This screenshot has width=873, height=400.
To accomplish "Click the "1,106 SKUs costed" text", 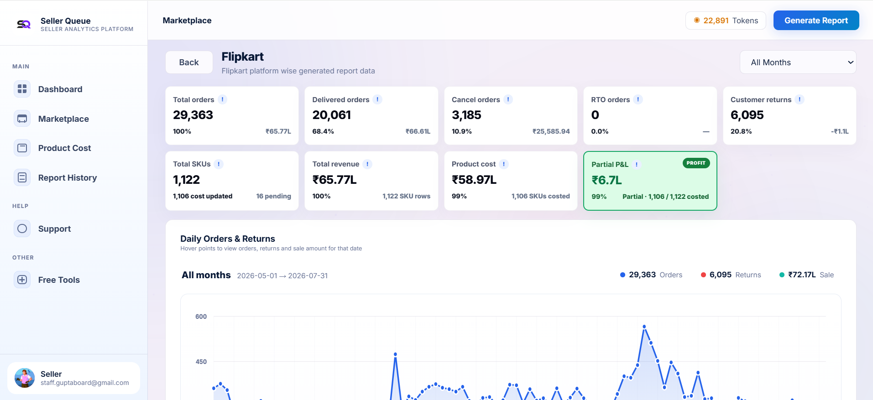I will pos(540,196).
